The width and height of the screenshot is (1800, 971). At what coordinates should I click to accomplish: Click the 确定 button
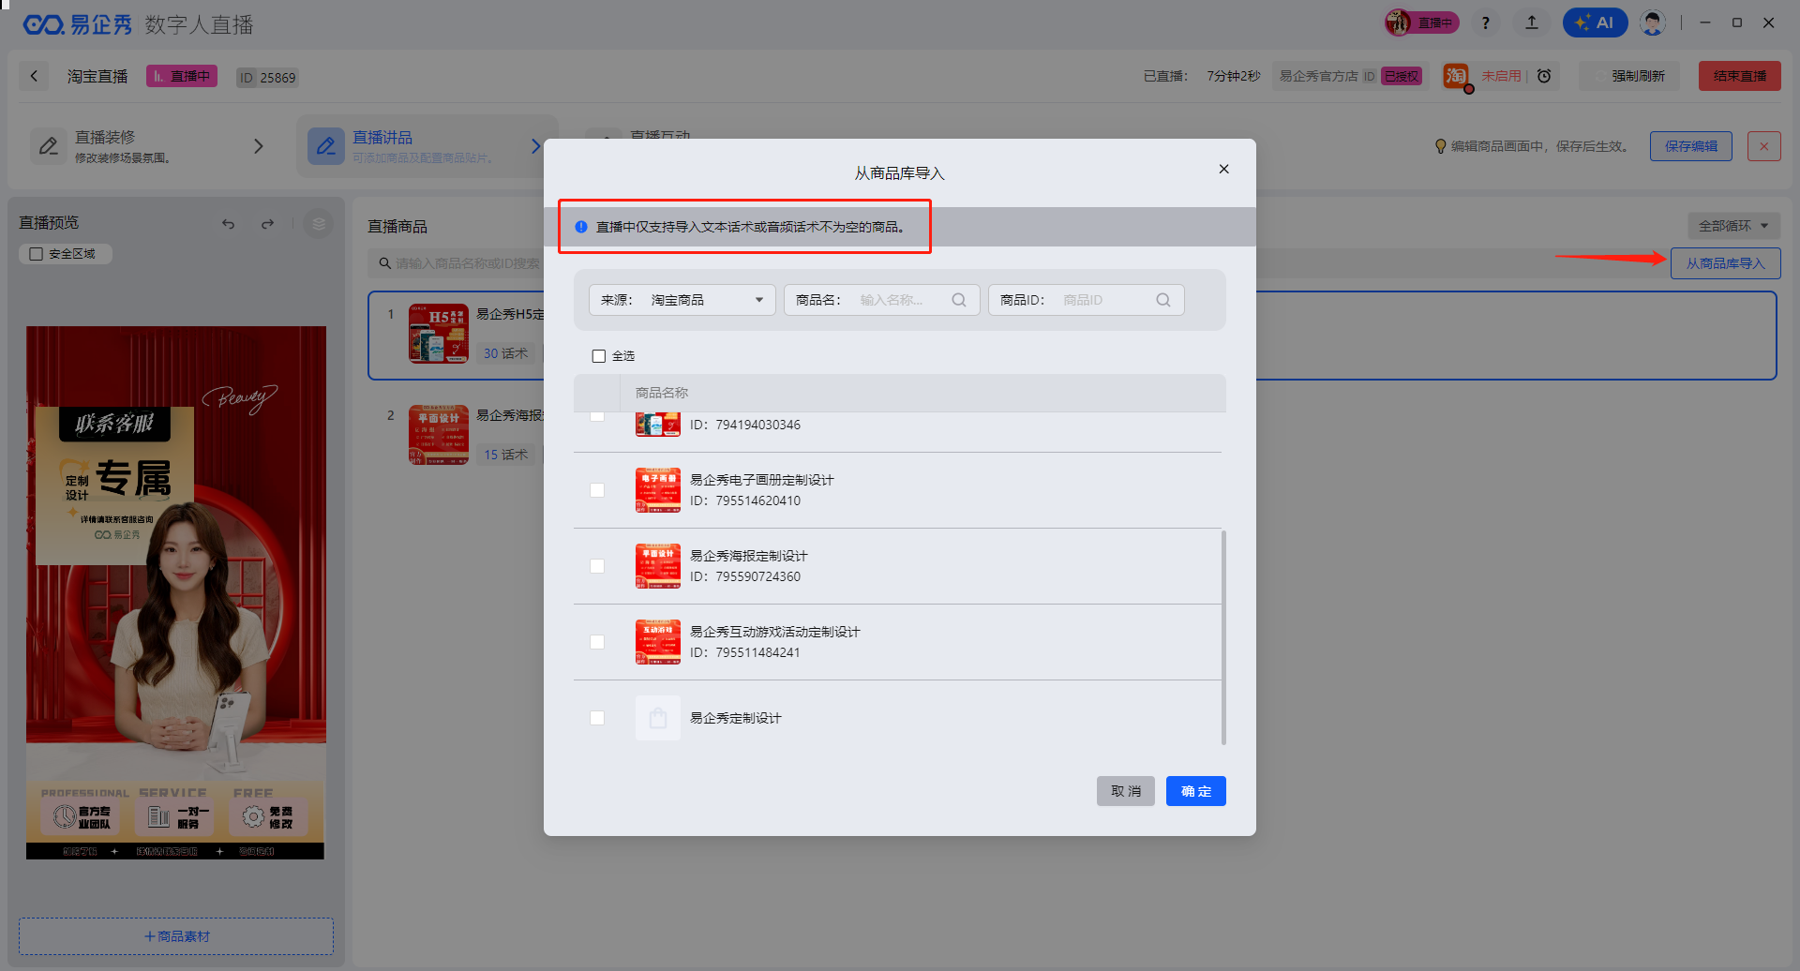point(1195,791)
